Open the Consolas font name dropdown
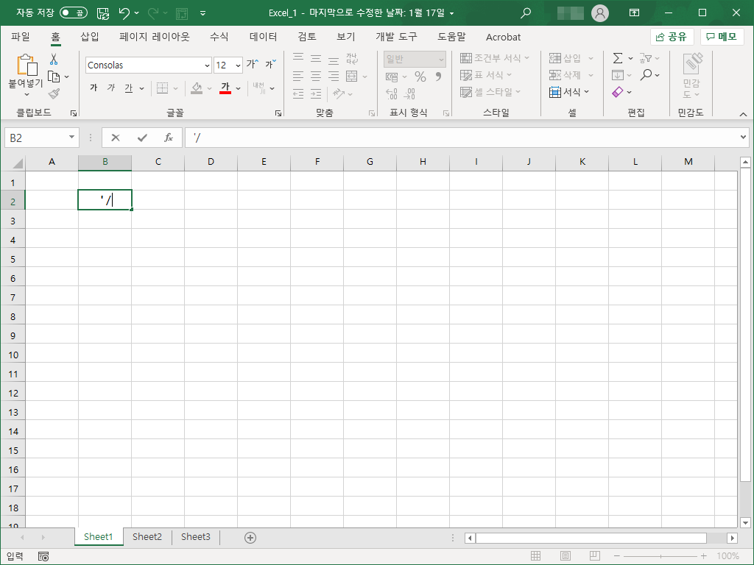Screen dimensions: 754x565 207,65
